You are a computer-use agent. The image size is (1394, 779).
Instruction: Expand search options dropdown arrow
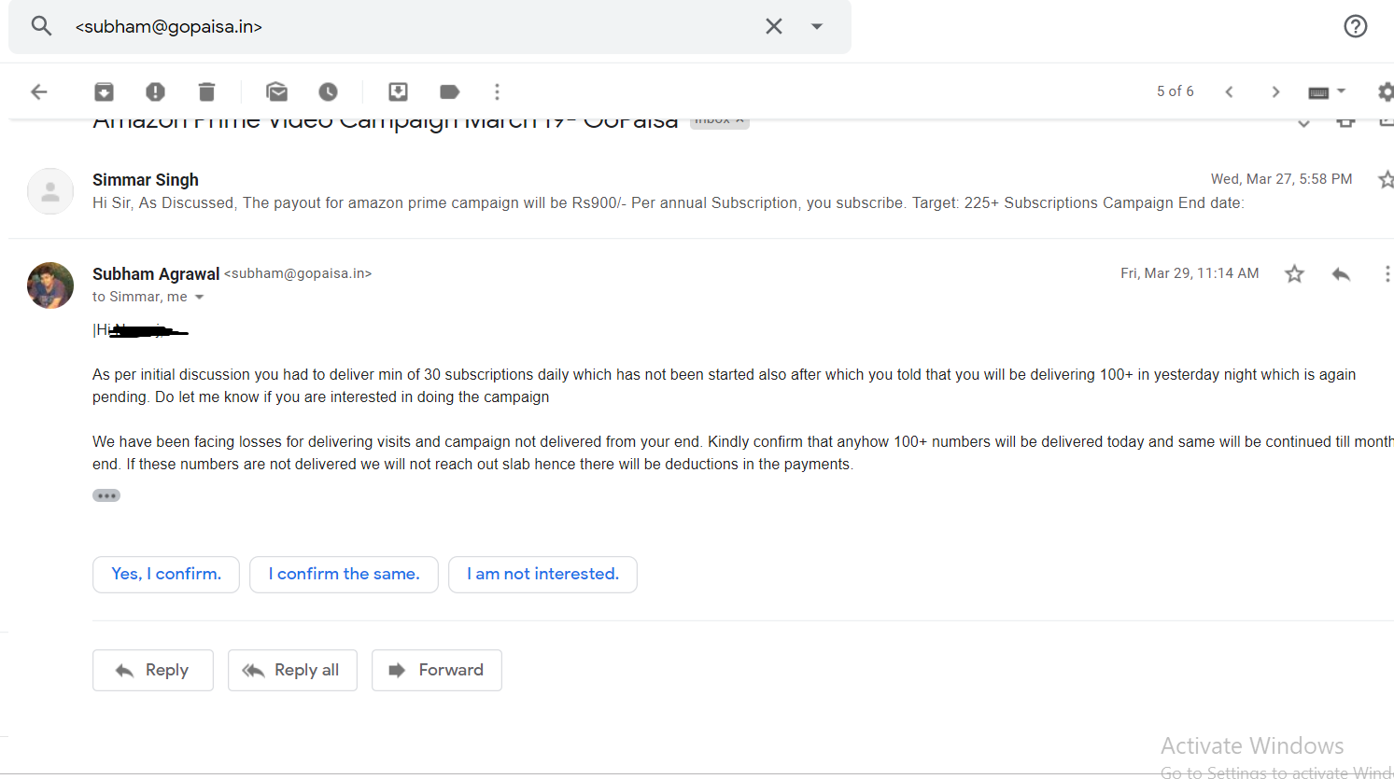817,26
